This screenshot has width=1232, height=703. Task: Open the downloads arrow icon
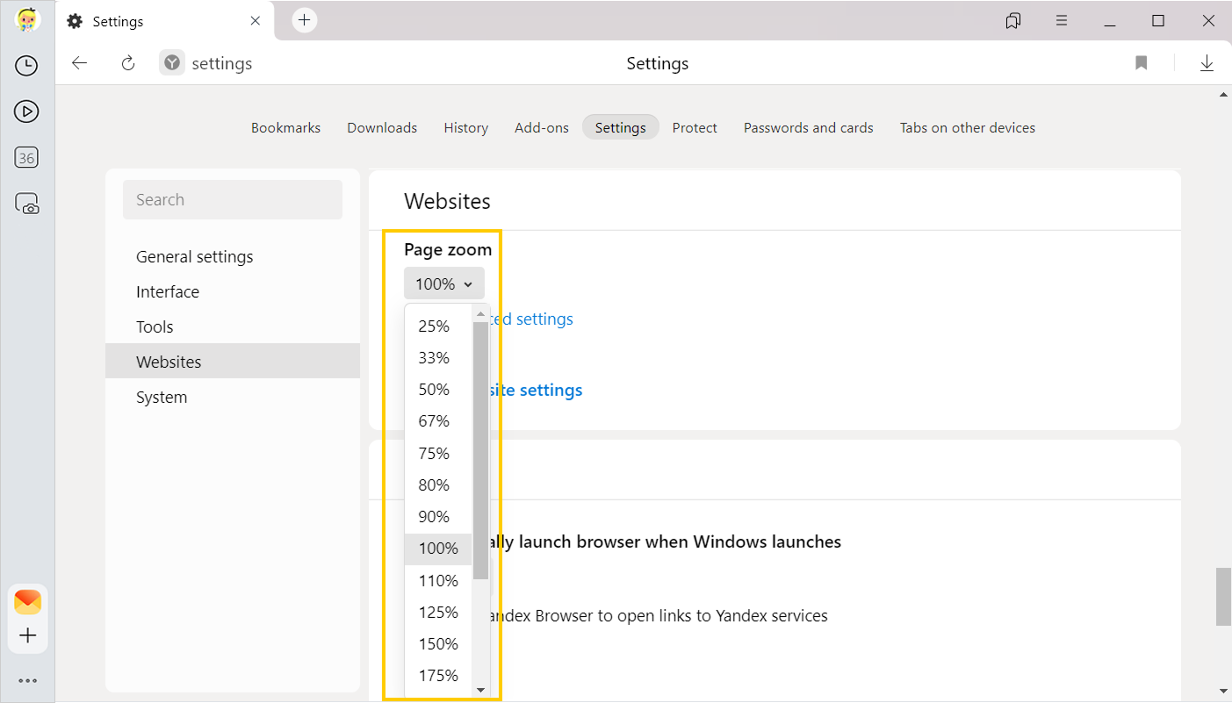1207,63
